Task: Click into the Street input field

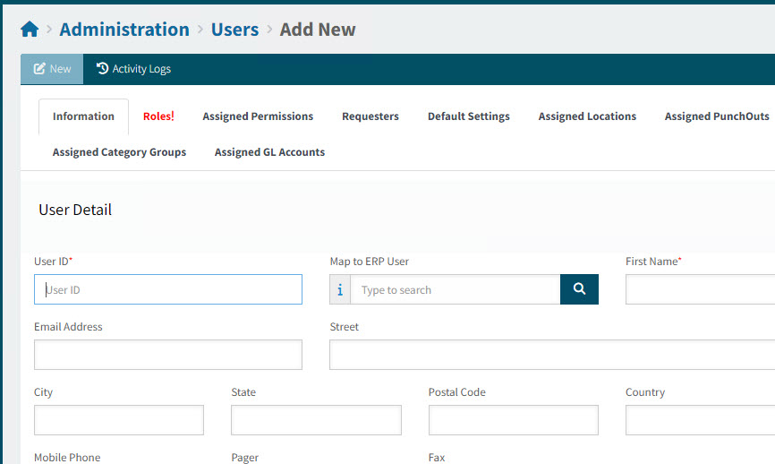Action: click(x=551, y=355)
